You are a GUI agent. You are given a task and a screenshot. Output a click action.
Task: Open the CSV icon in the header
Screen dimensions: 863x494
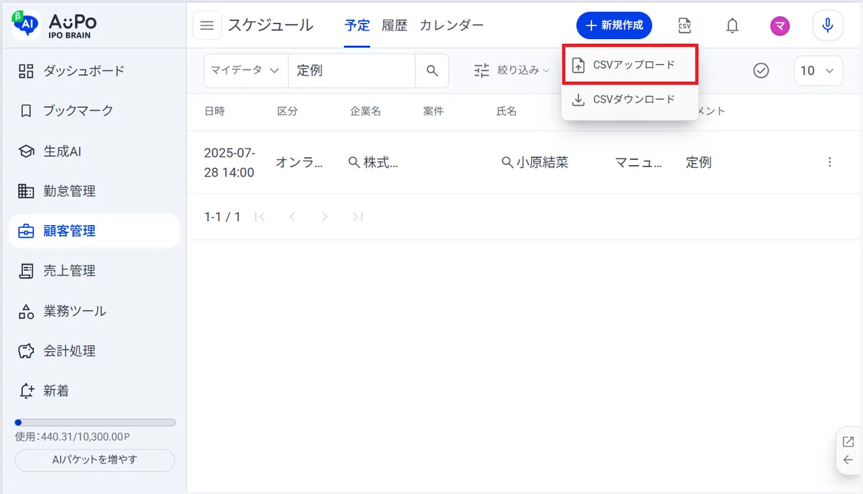[684, 26]
